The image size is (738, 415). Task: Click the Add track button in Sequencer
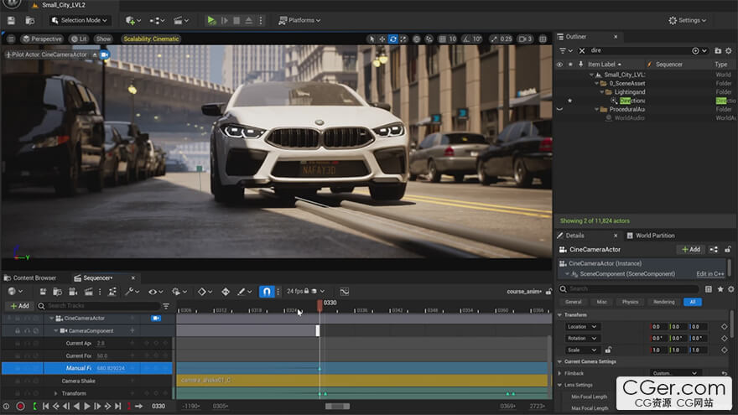tap(18, 306)
